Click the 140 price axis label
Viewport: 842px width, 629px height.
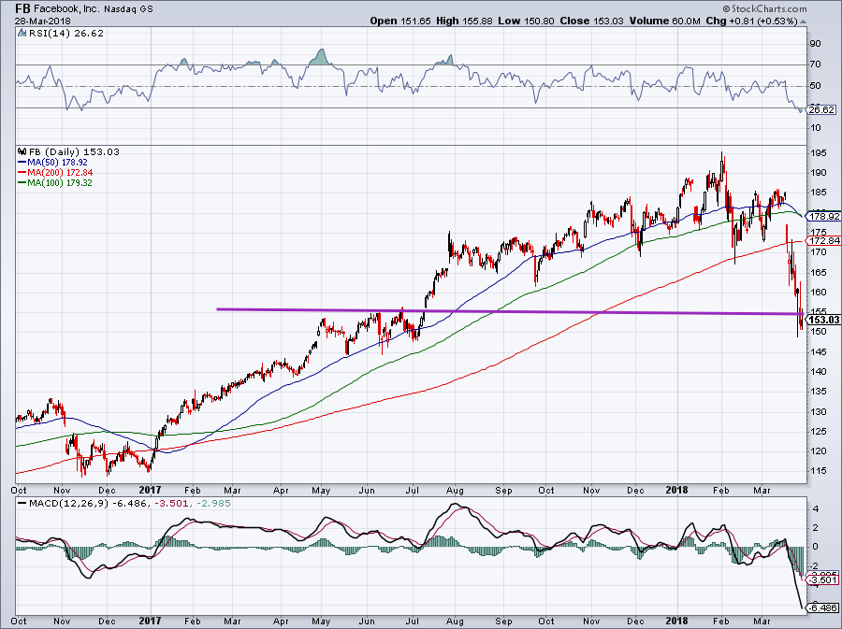[x=819, y=372]
